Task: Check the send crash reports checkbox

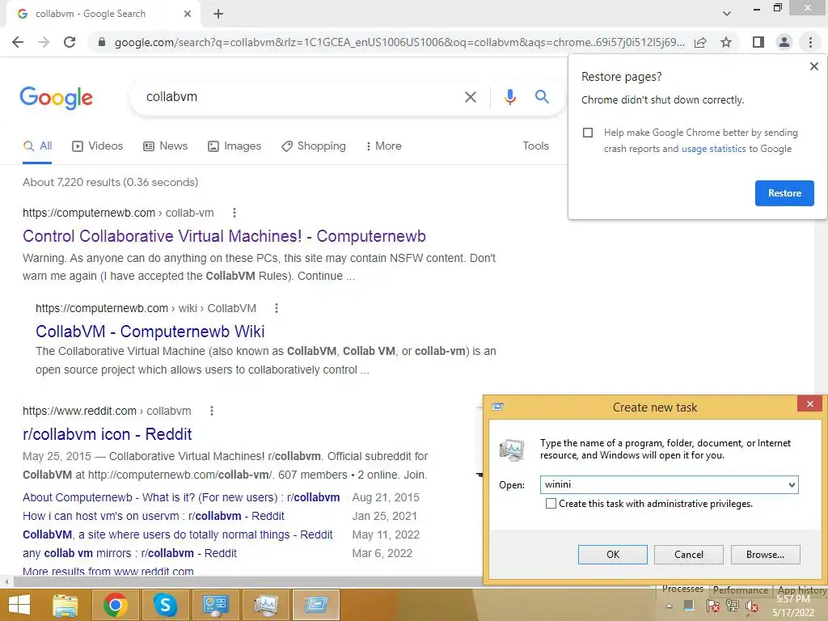Action: coord(588,133)
